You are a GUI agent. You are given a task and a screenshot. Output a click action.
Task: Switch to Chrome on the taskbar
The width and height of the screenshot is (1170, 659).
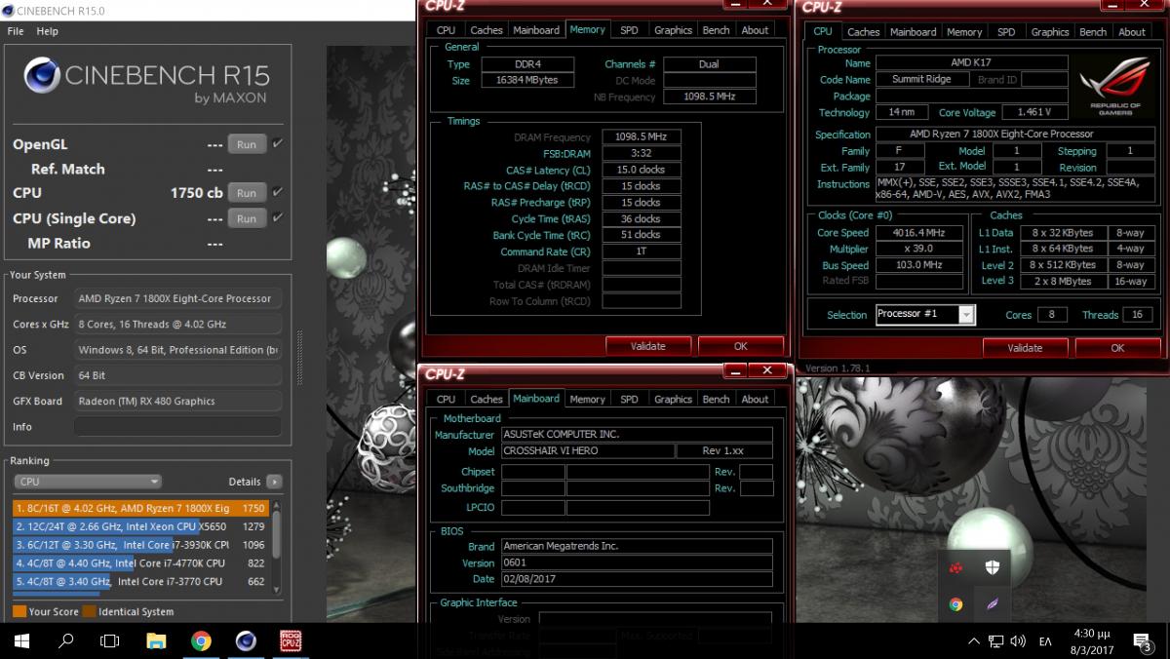point(201,640)
